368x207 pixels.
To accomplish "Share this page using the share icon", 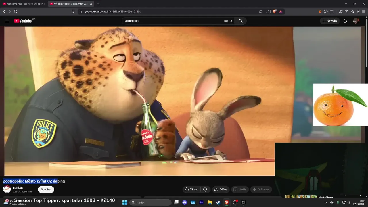I will click(x=267, y=11).
